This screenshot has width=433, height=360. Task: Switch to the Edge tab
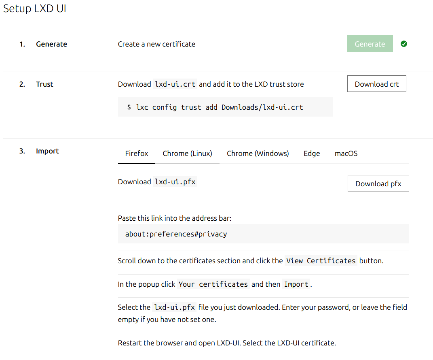pos(312,153)
